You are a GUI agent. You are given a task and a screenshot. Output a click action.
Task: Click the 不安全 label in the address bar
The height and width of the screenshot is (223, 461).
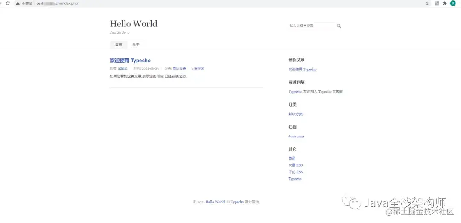(x=27, y=3)
